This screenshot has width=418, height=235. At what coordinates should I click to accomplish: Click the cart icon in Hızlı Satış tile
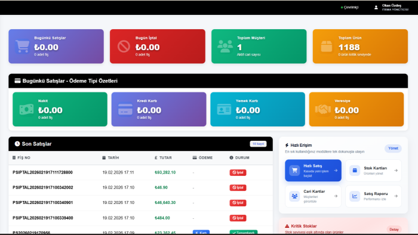pyautogui.click(x=294, y=171)
